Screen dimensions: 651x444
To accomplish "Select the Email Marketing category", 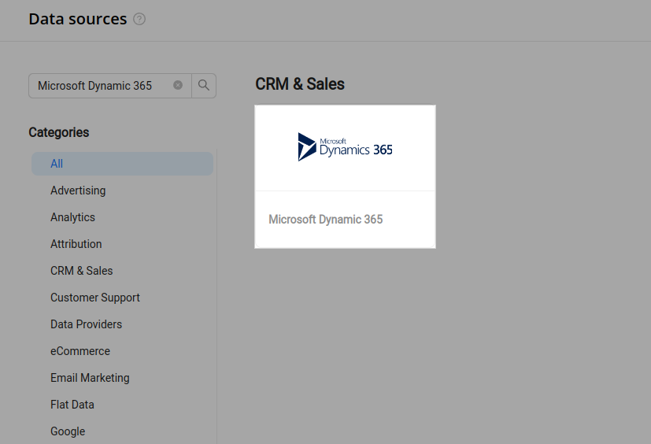I will pyautogui.click(x=90, y=378).
